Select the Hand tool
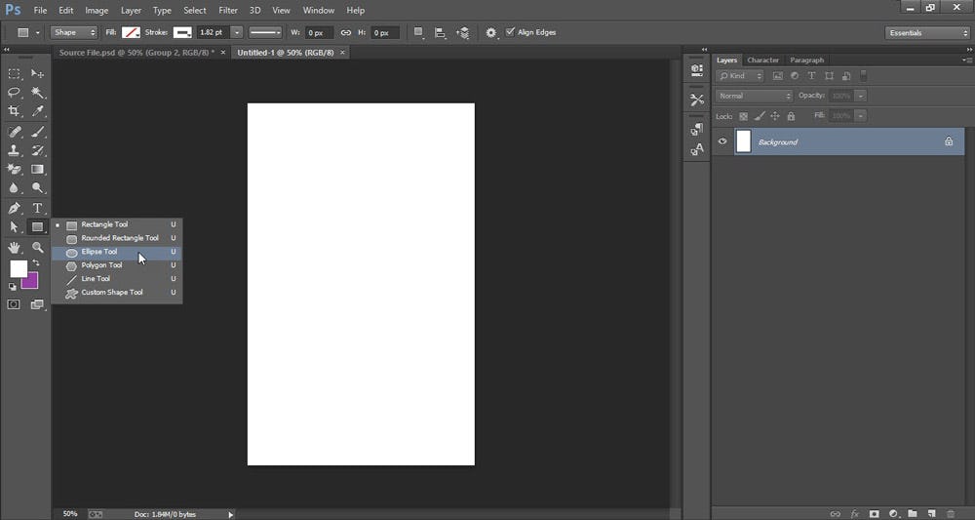The image size is (975, 520). point(15,248)
